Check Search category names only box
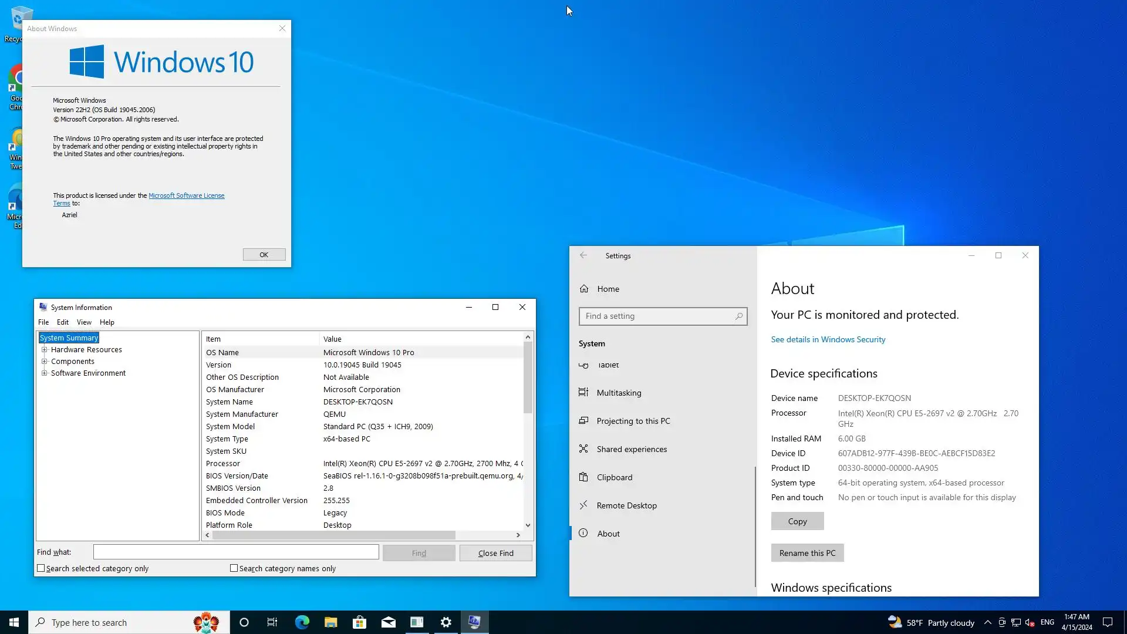 234,568
